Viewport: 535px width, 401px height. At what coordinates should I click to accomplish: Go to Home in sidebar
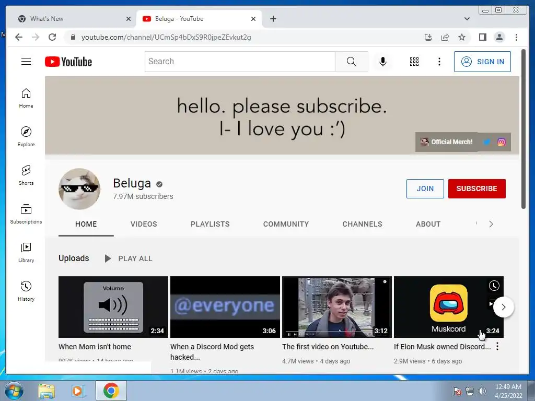point(26,99)
